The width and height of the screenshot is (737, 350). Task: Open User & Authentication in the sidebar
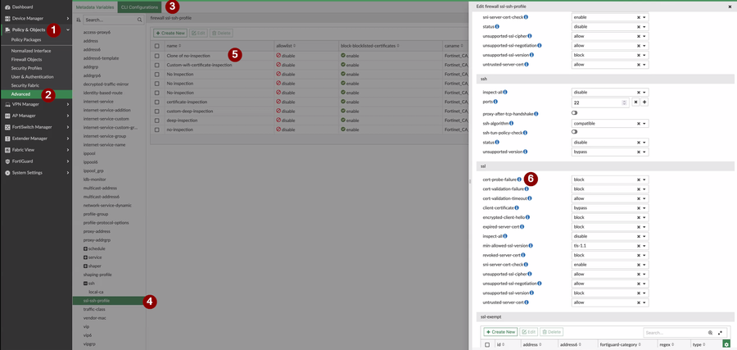[33, 77]
